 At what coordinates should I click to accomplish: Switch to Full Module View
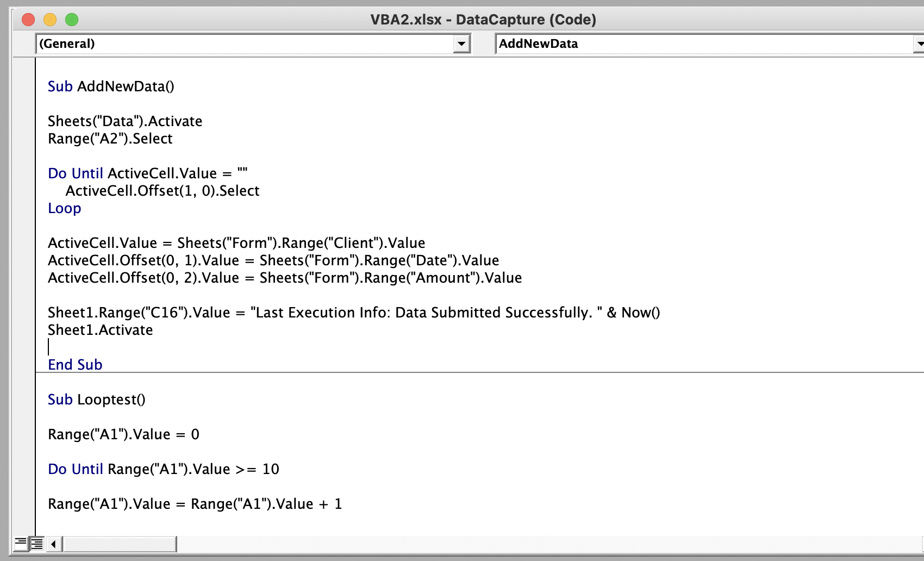click(37, 543)
